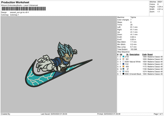This screenshot has height=116, width=164.
Task: Select the Max Jump value 6.7 mm
Action: 133,47
